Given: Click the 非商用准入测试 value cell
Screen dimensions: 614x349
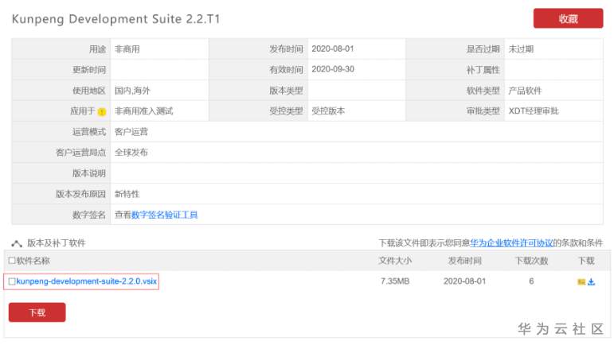Looking at the screenshot, I should [143, 111].
